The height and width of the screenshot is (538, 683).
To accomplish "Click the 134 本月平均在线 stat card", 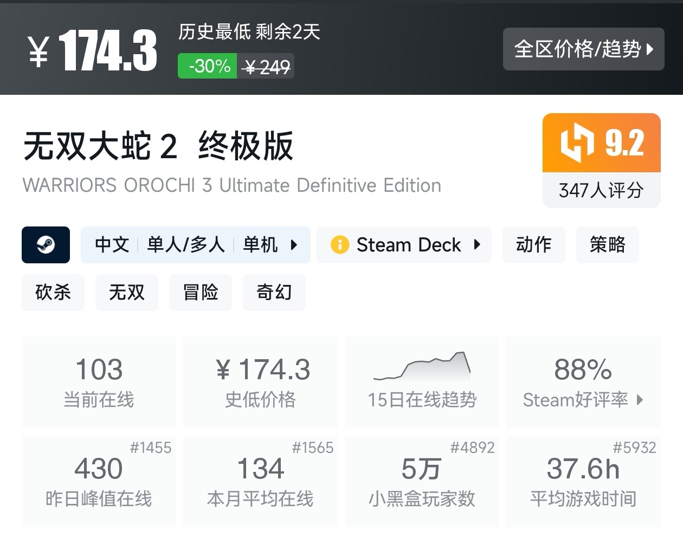I will tap(260, 481).
